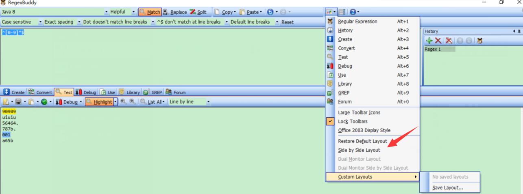Select Use Alt+7 menu entry
Image resolution: width=523 pixels, height=194 pixels.
click(372, 75)
